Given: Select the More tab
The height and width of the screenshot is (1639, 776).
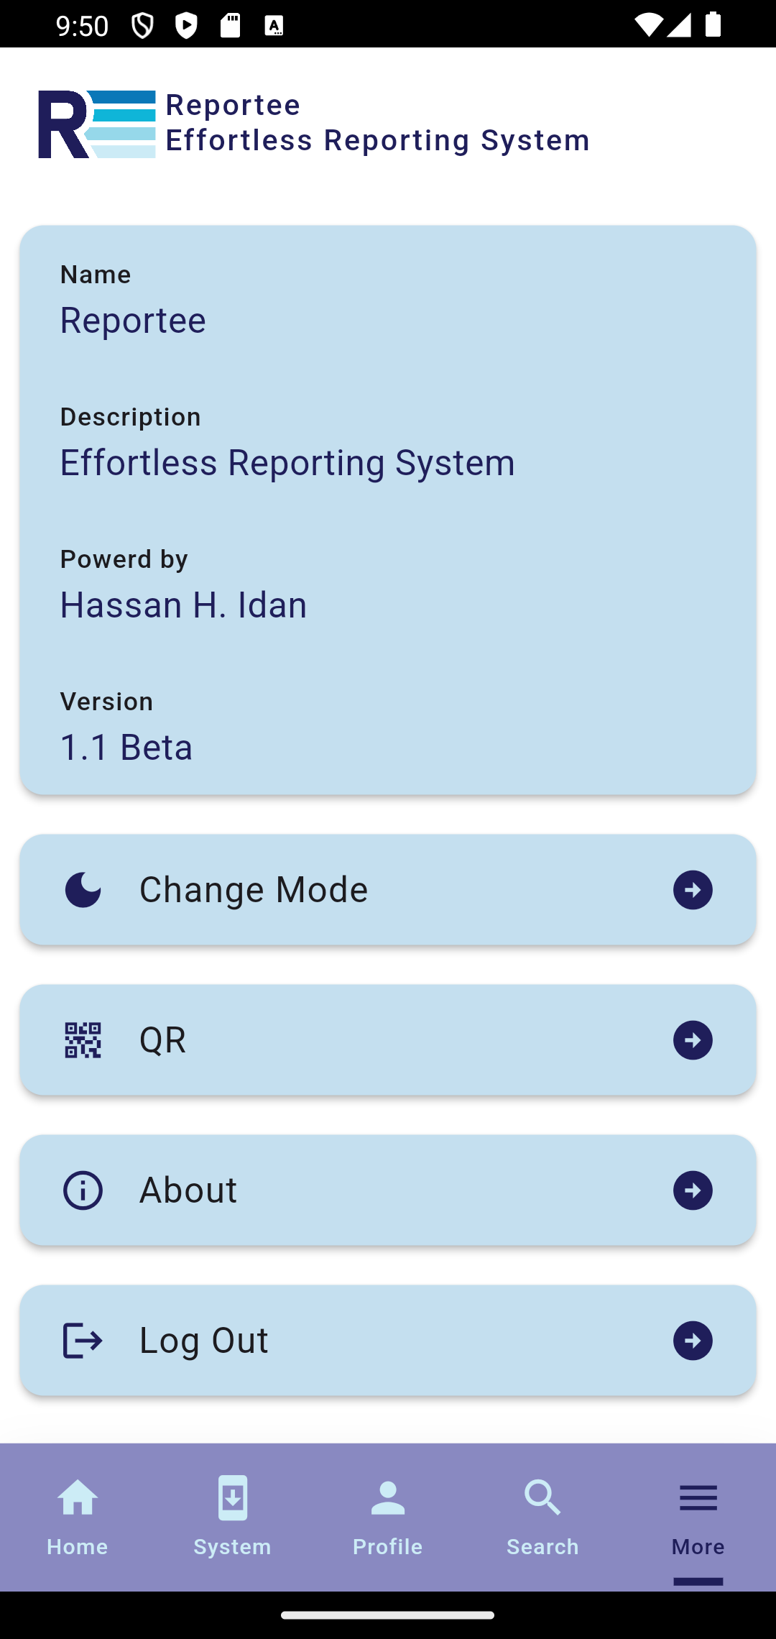Looking at the screenshot, I should (698, 1517).
